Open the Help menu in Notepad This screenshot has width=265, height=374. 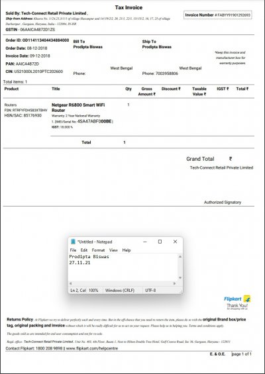[x=127, y=250]
